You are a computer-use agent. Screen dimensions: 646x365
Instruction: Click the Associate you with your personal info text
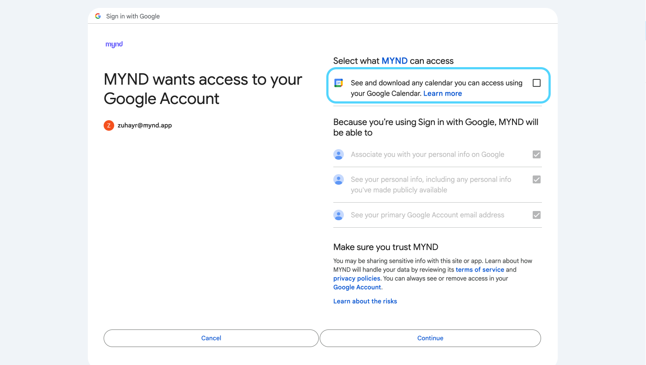(427, 154)
